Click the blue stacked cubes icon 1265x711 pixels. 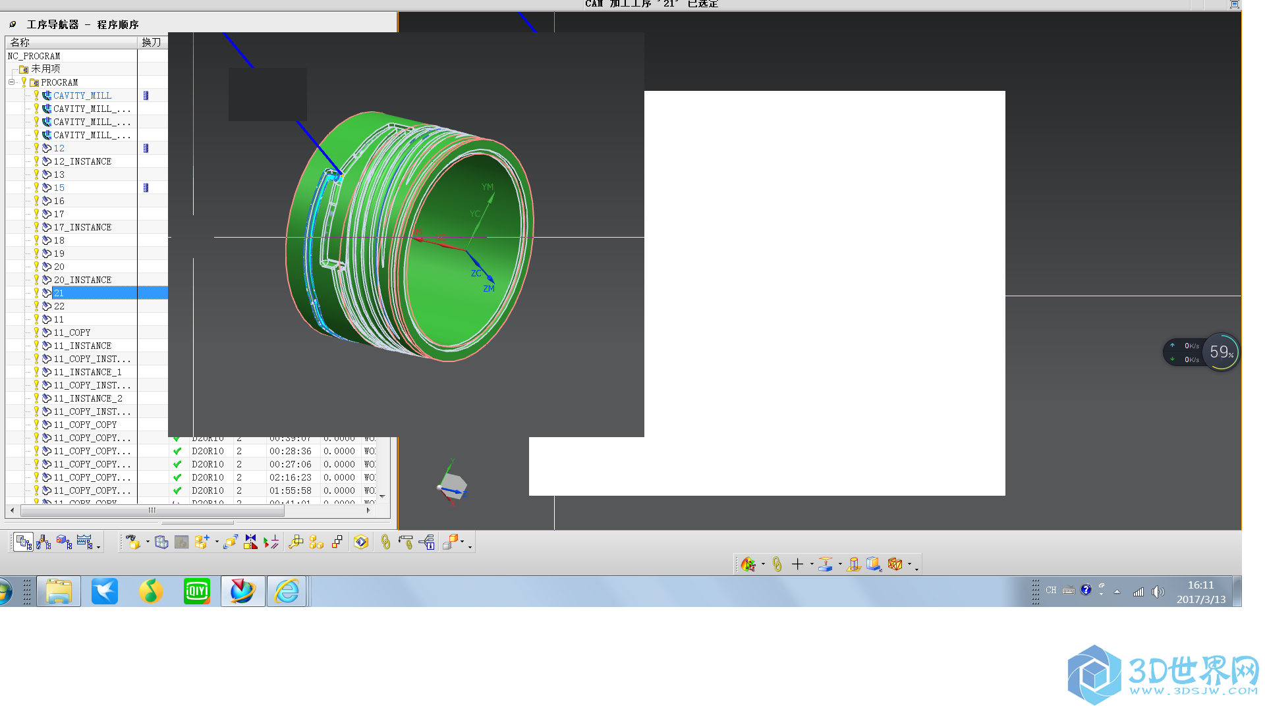coord(161,542)
